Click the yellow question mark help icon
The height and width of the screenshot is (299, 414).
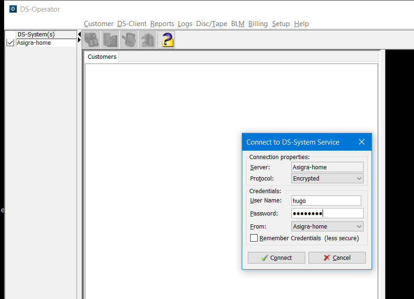pyautogui.click(x=166, y=40)
